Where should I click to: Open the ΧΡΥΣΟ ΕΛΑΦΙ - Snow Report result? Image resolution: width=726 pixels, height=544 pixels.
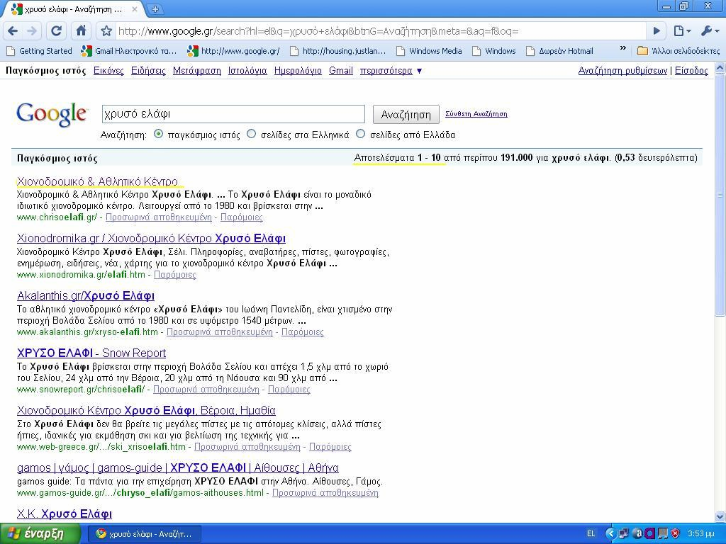coord(91,353)
